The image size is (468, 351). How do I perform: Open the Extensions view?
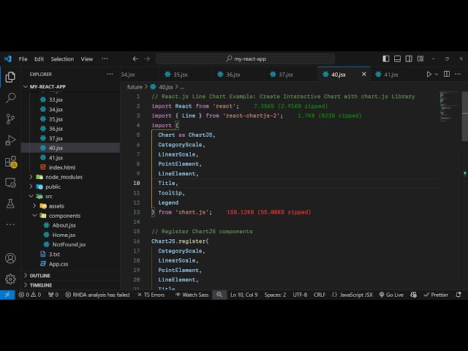pos(10,162)
